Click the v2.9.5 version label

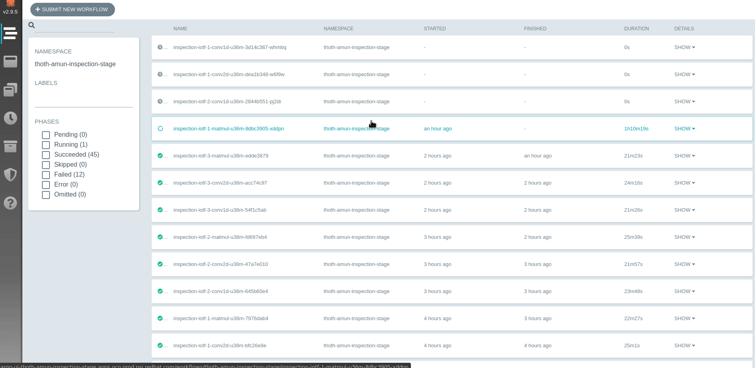click(x=10, y=12)
